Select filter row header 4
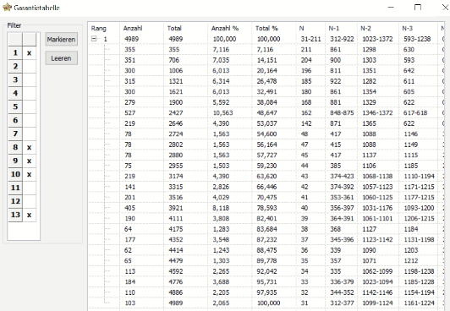The width and height of the screenshot is (450, 311). 15,94
